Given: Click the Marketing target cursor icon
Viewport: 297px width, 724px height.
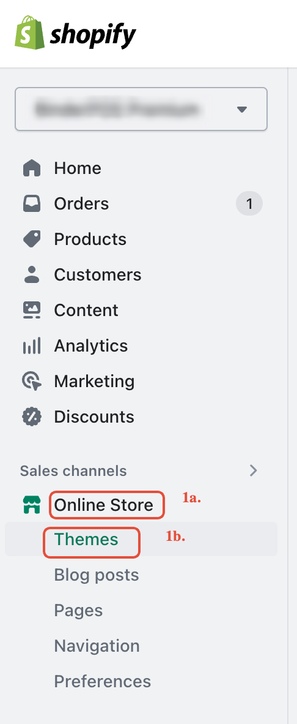Looking at the screenshot, I should pos(32,382).
